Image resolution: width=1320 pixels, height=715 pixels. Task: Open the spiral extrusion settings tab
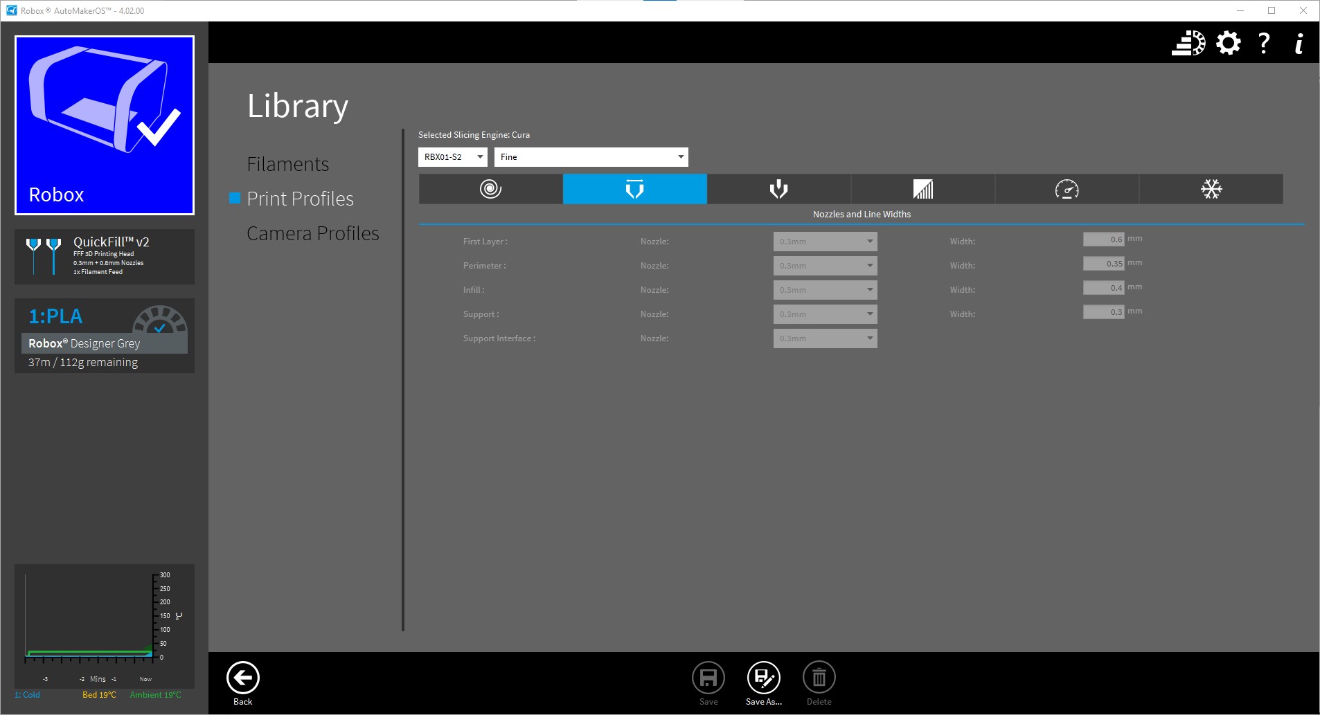click(490, 189)
